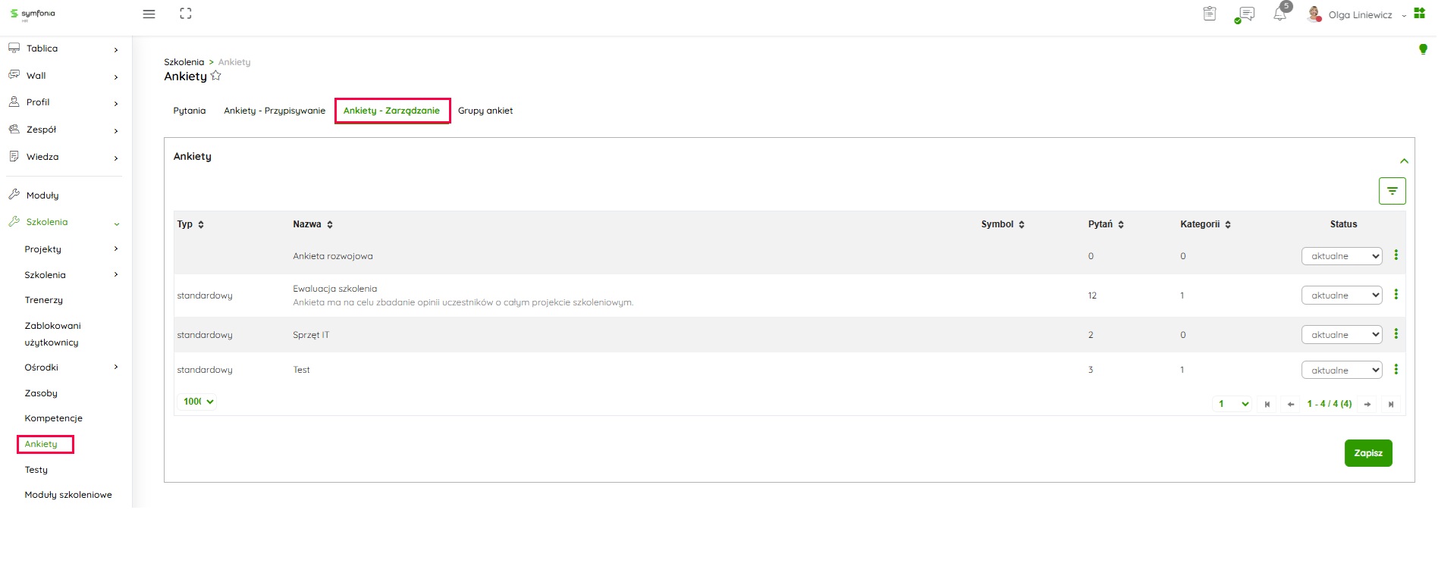Click the green lightbulb hint icon
Viewport: 1441px width, 588px height.
coord(1423,49)
